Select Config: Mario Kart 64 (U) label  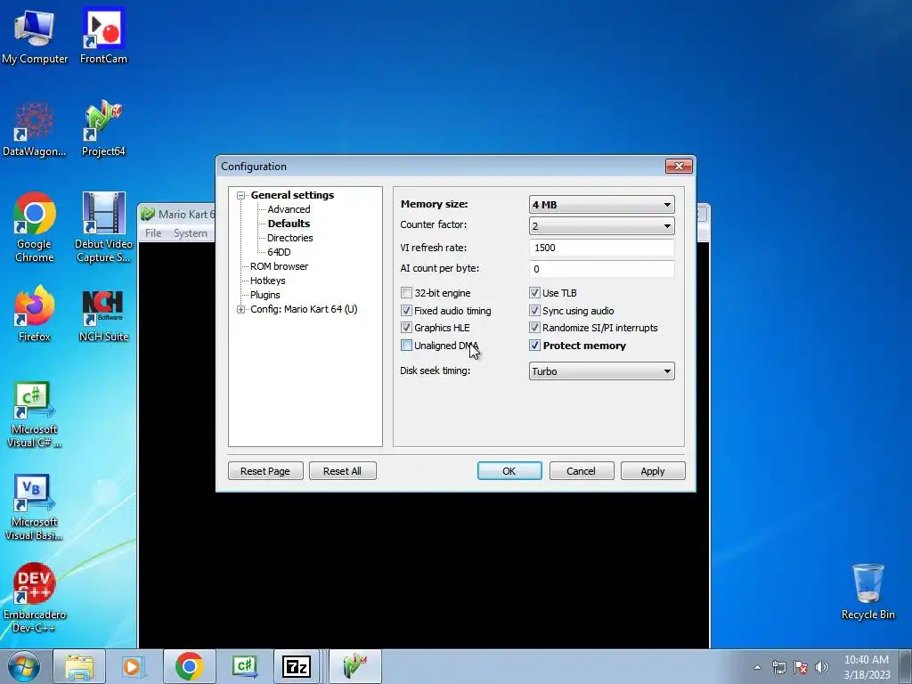pos(304,309)
